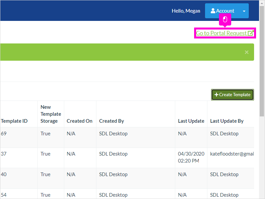
Task: Click the external link icon beside Portal Request
Action: click(x=251, y=33)
